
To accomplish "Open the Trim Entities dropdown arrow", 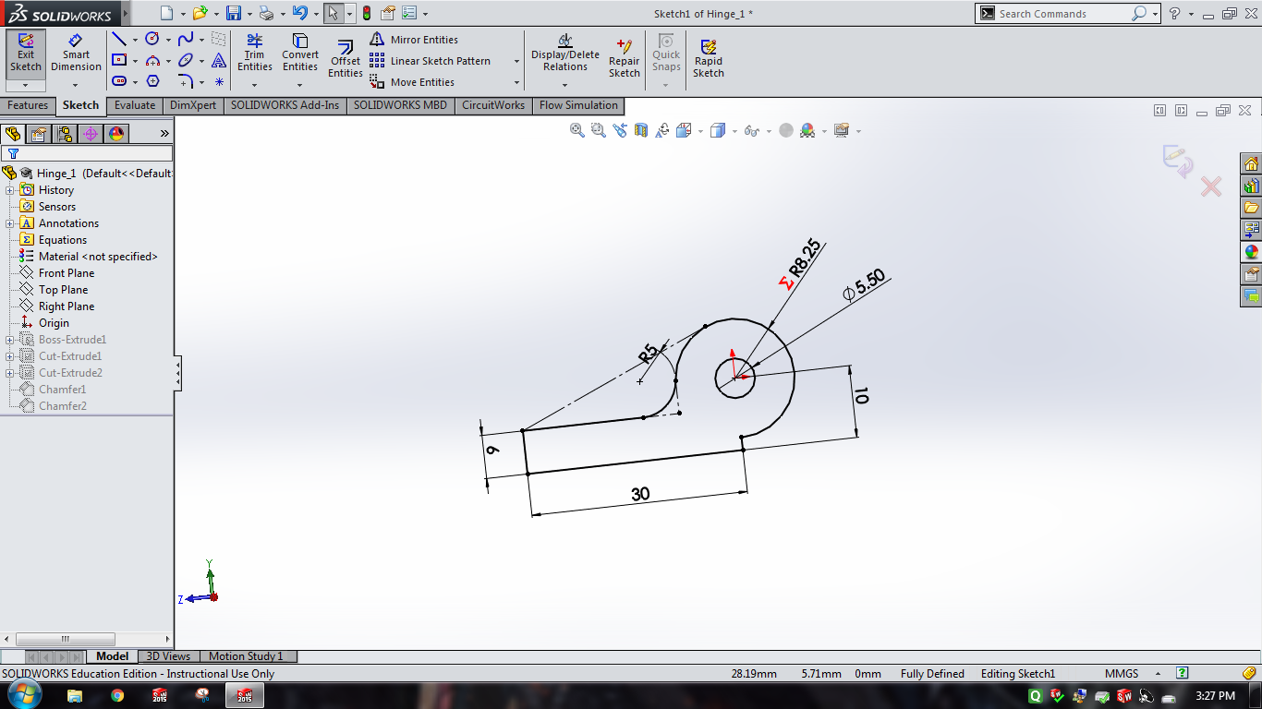I will [254, 85].
